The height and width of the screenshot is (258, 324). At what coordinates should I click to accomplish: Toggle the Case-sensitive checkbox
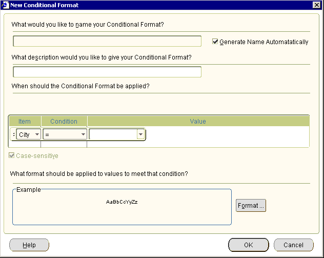tap(12, 155)
